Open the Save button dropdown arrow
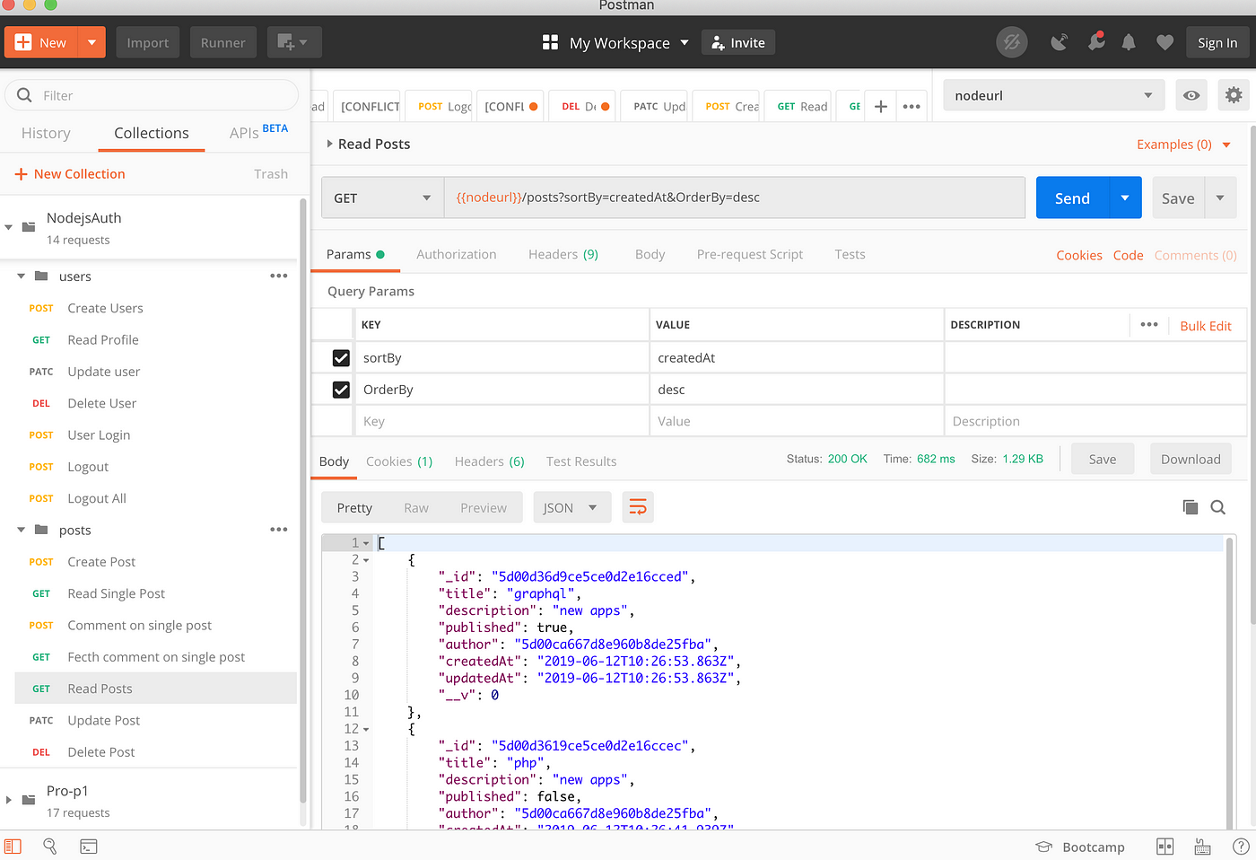This screenshot has width=1256, height=860. [x=1220, y=197]
